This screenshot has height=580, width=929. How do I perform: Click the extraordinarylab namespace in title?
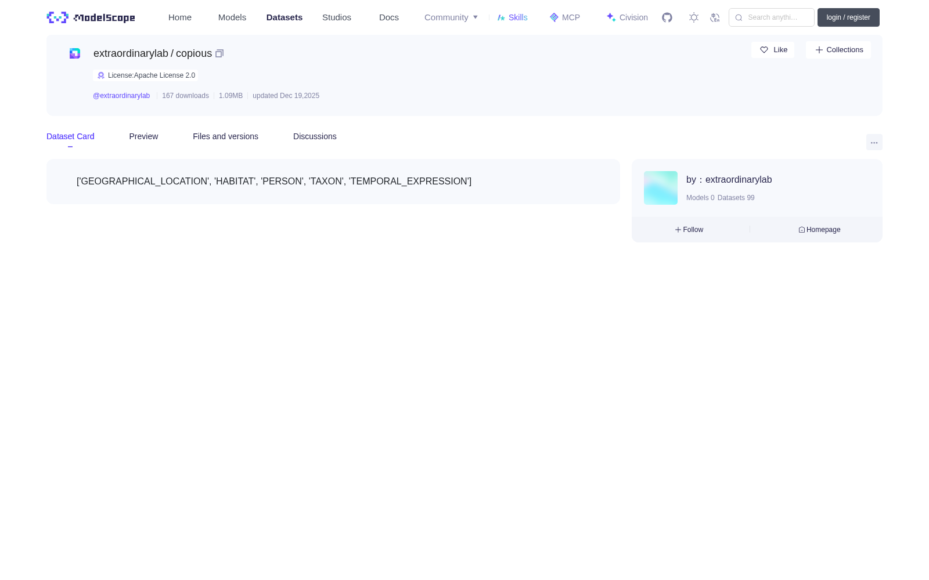point(131,53)
